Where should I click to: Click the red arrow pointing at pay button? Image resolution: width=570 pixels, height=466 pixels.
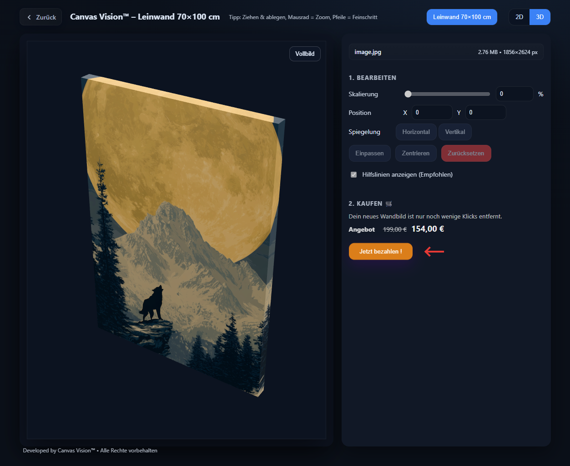[434, 251]
